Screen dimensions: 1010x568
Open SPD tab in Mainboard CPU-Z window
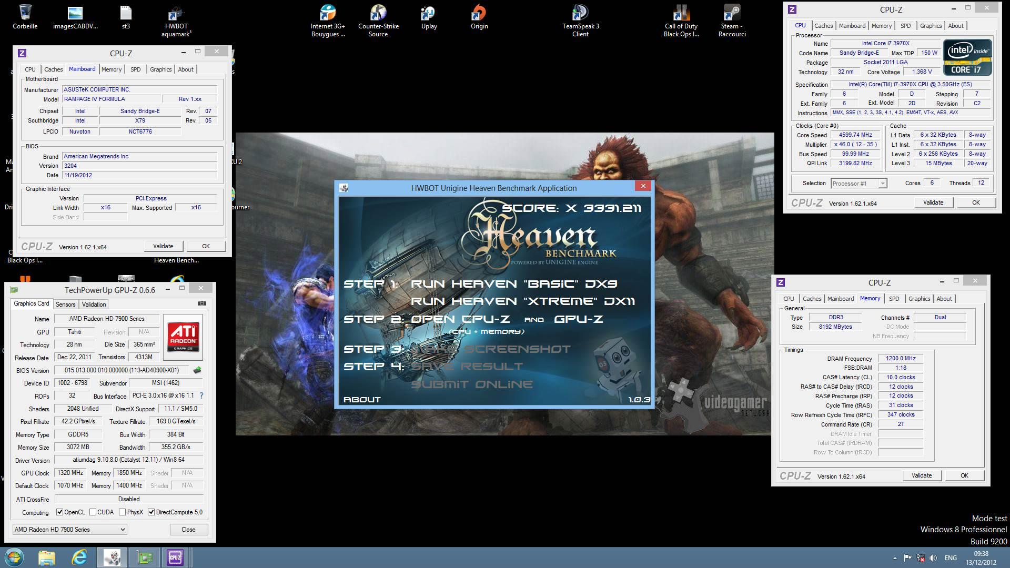(136, 69)
